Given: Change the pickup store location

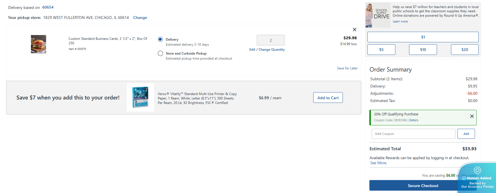Looking at the screenshot, I should (x=140, y=18).
